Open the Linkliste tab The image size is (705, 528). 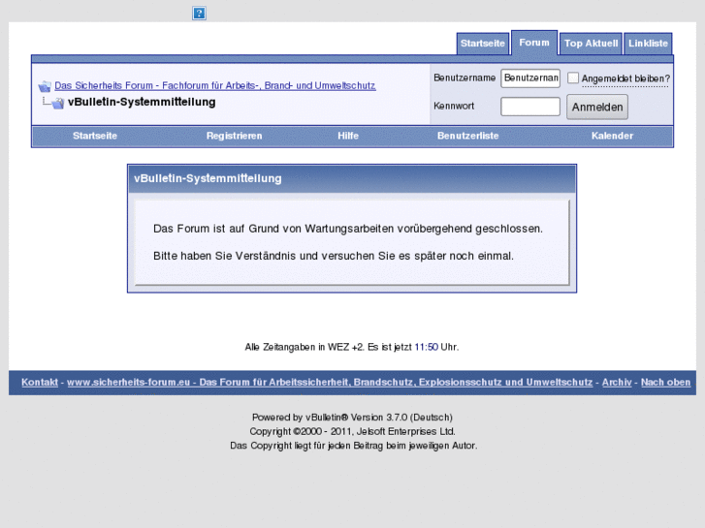[648, 44]
